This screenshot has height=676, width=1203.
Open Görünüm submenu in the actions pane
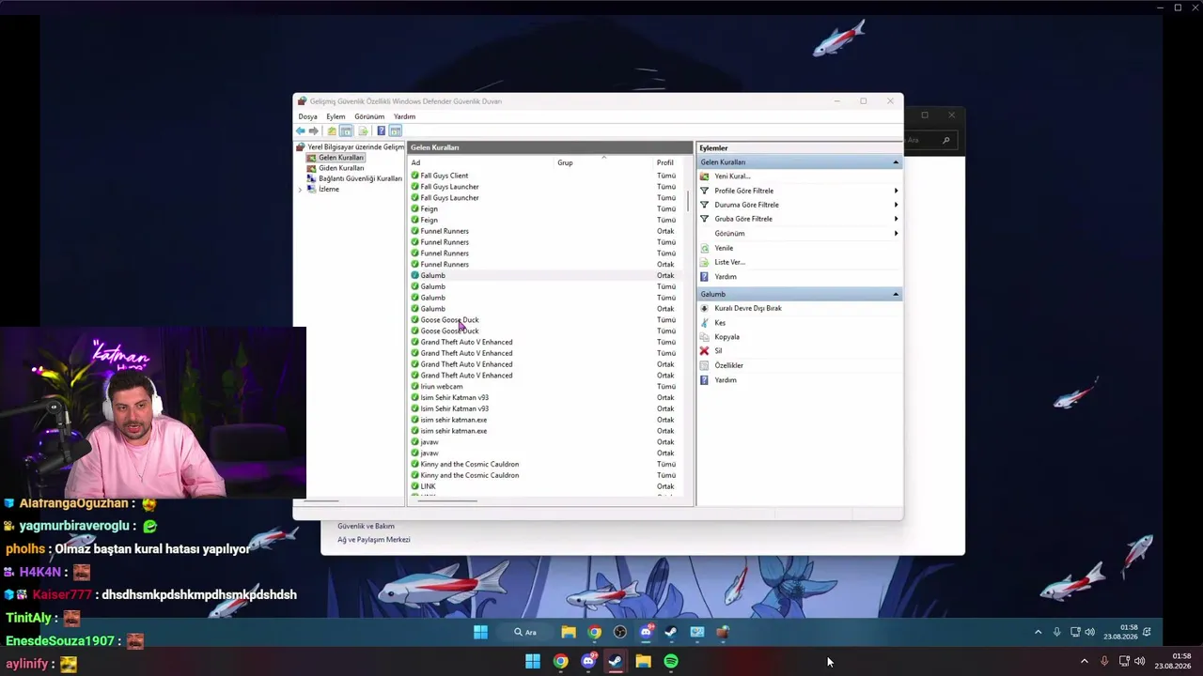[x=729, y=234]
